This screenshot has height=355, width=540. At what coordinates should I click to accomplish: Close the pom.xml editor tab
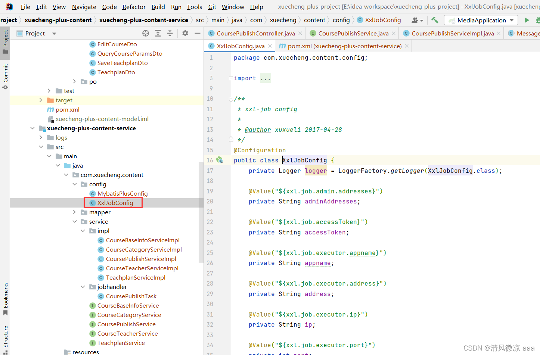click(x=407, y=46)
